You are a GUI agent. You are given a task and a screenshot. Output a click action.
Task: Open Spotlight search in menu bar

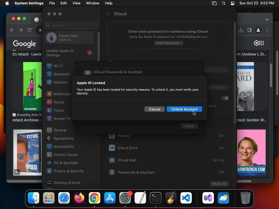pos(224,3)
